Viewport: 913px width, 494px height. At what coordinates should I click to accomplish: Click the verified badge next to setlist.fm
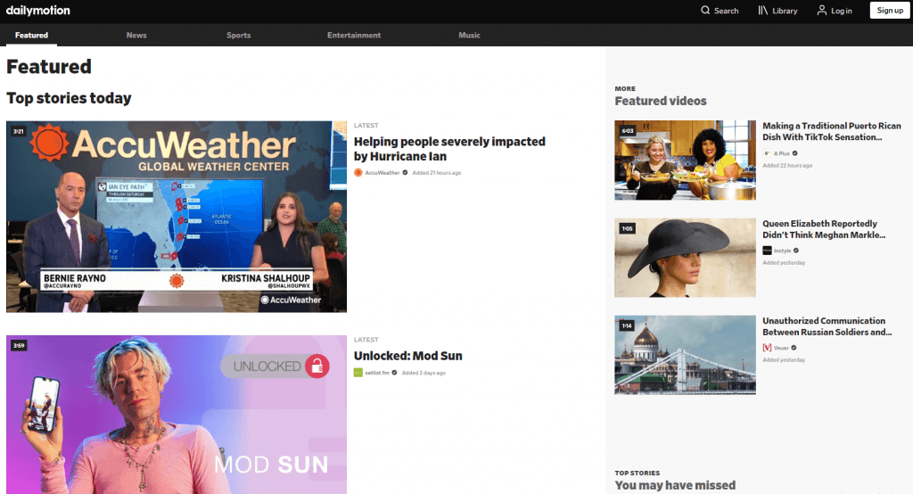(x=394, y=373)
